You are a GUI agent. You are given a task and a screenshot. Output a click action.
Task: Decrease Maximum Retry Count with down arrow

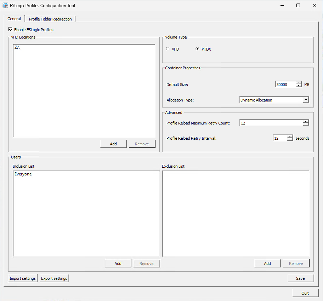point(306,125)
